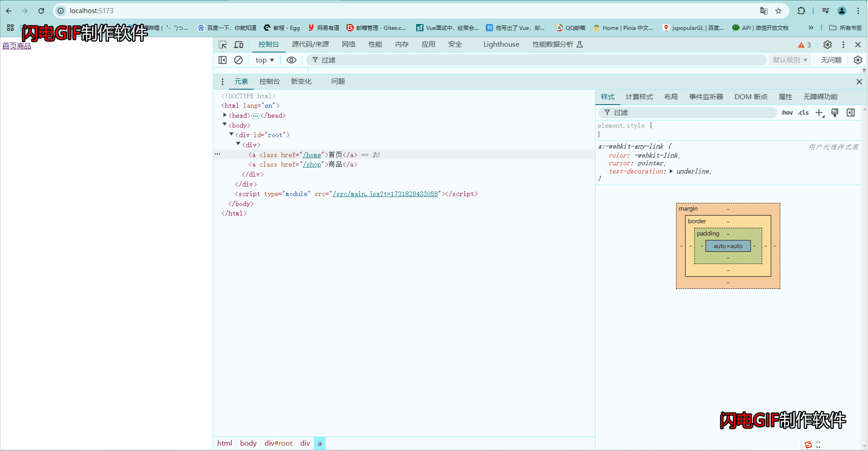Click the warnings badge showing 3

coord(805,44)
